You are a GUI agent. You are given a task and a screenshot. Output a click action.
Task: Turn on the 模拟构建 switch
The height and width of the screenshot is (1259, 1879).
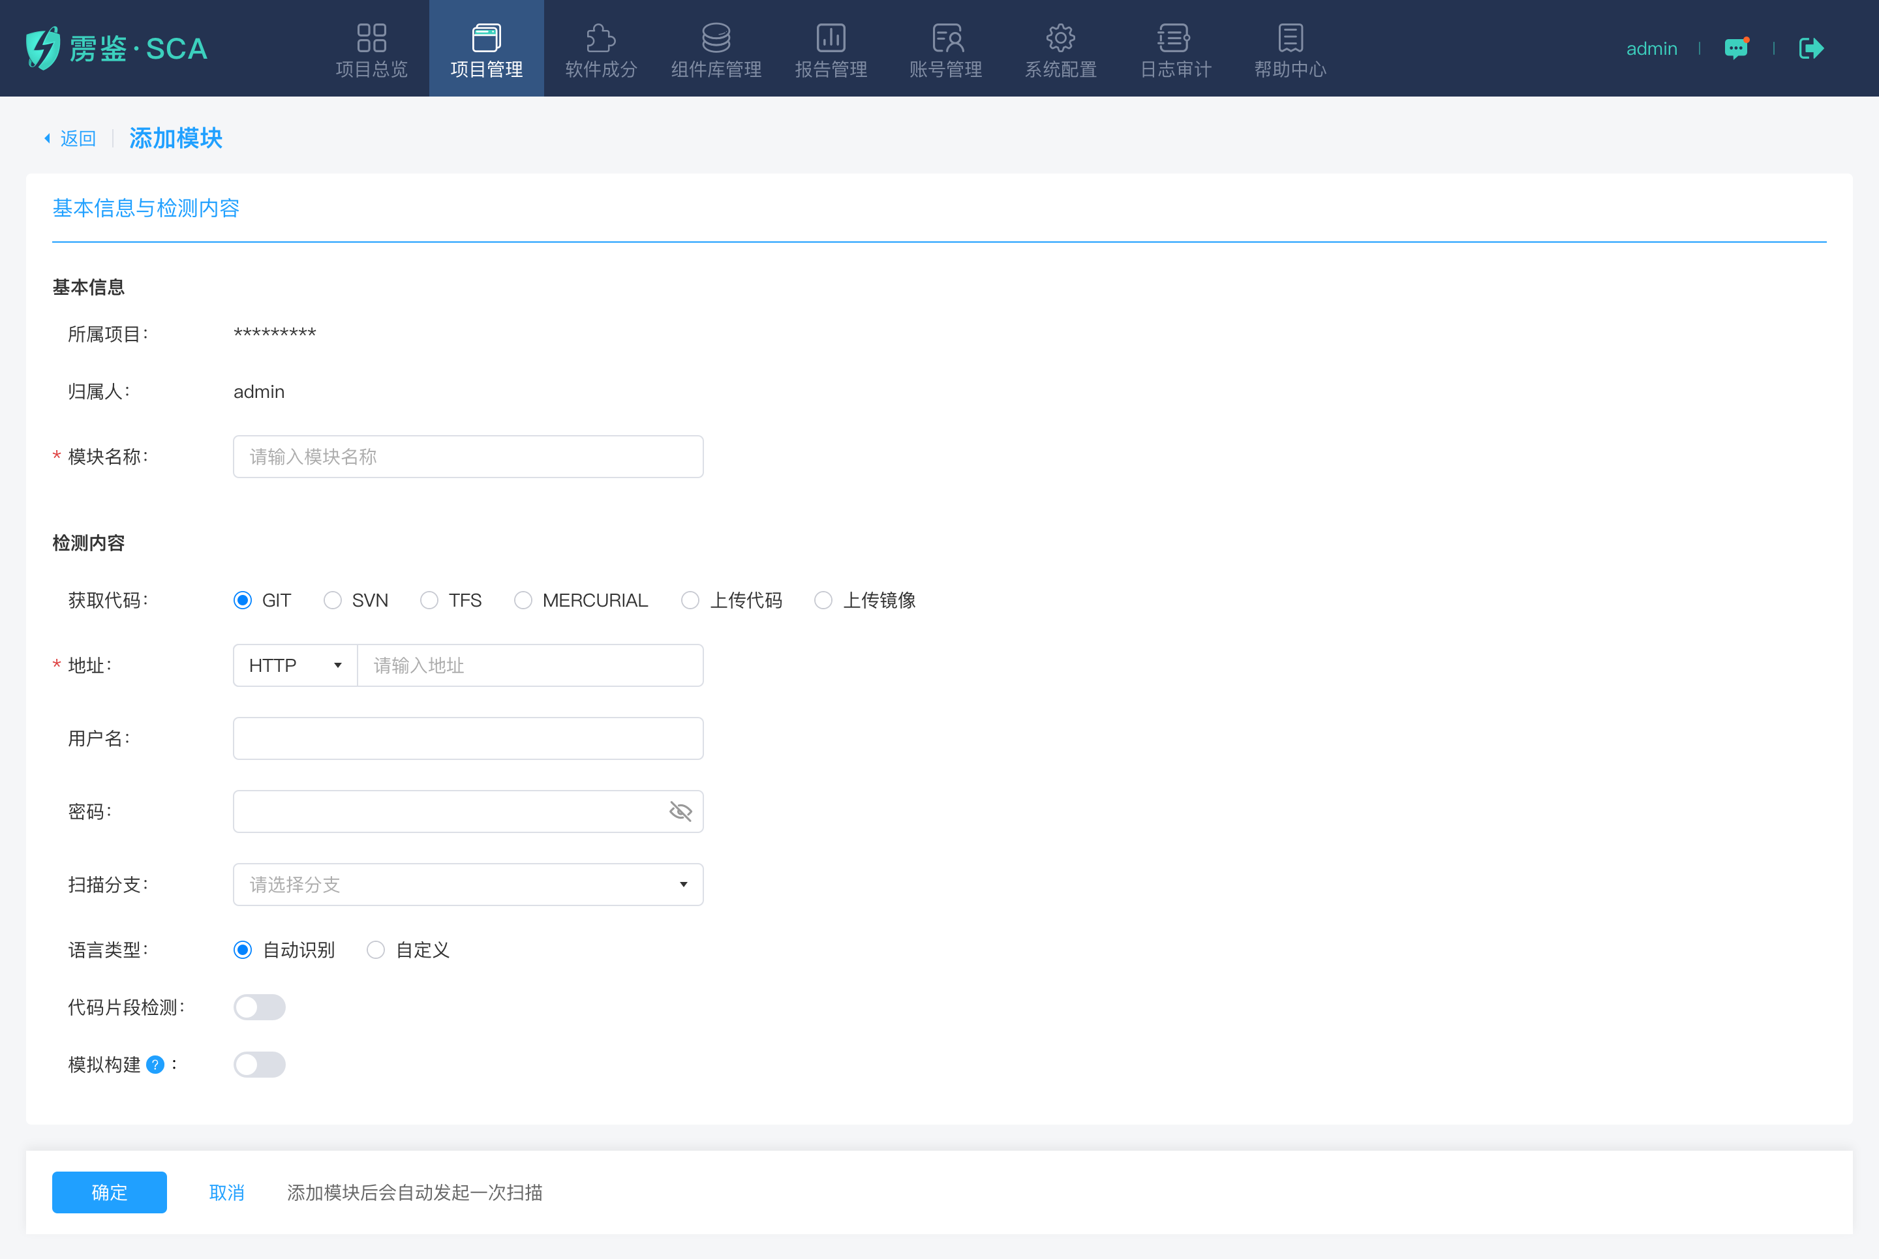pyautogui.click(x=260, y=1065)
